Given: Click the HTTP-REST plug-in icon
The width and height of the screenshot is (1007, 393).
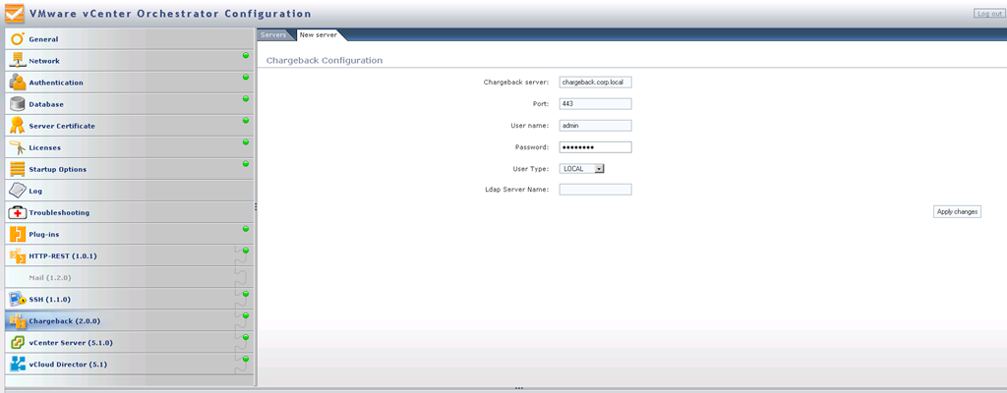Looking at the screenshot, I should click(x=18, y=256).
